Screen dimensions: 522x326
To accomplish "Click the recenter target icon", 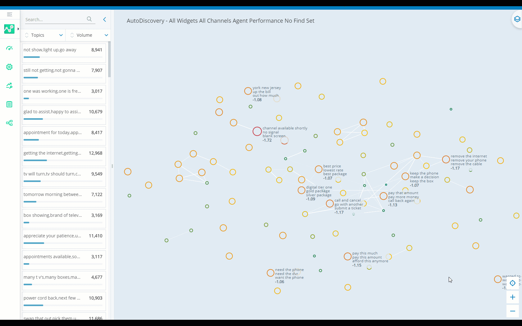I will pos(513,283).
